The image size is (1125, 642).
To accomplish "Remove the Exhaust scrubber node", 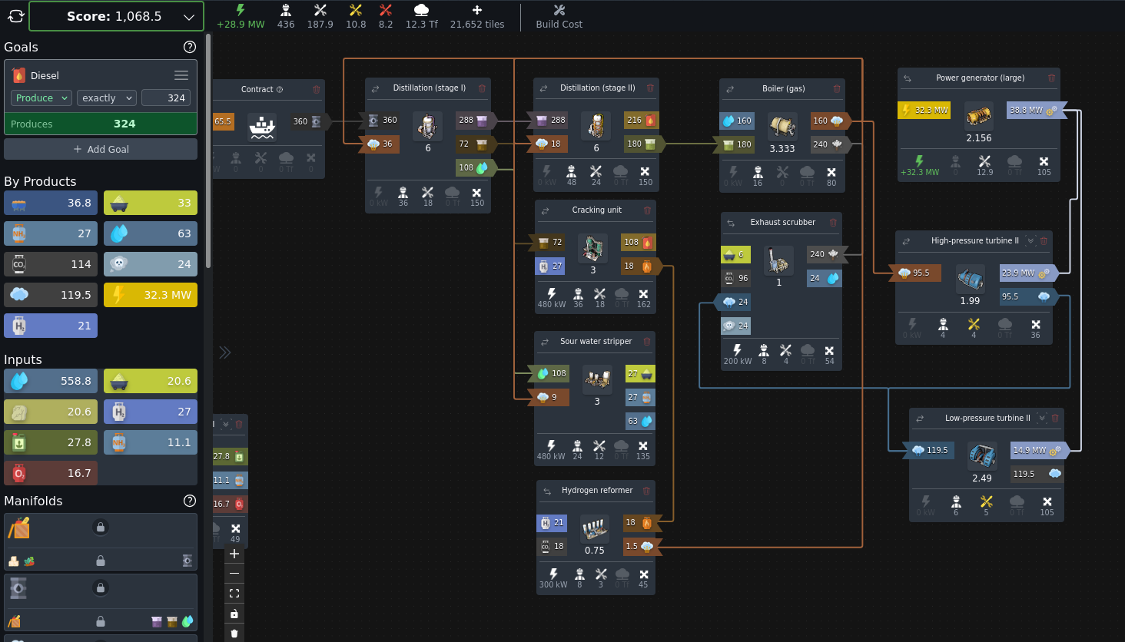I will pyautogui.click(x=833, y=223).
